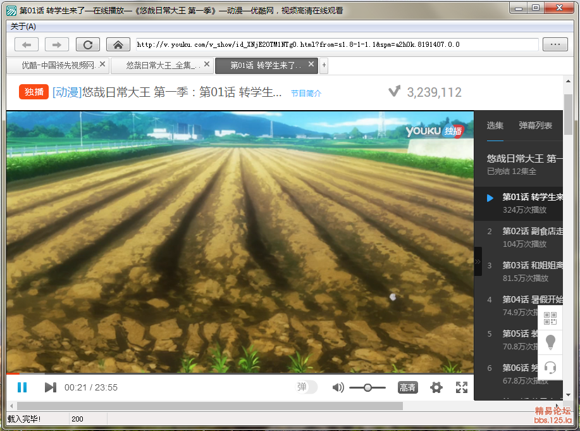Click the 悠哉日常大王 series title in sidebar

point(525,159)
